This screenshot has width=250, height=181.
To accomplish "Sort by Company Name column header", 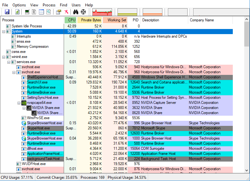I will [211, 20].
